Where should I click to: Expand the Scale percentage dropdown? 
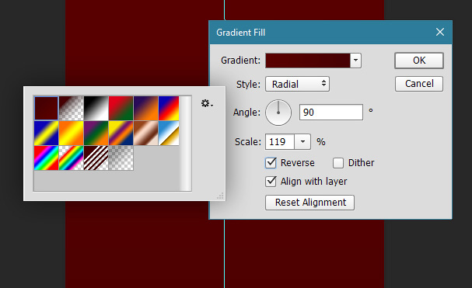point(302,141)
